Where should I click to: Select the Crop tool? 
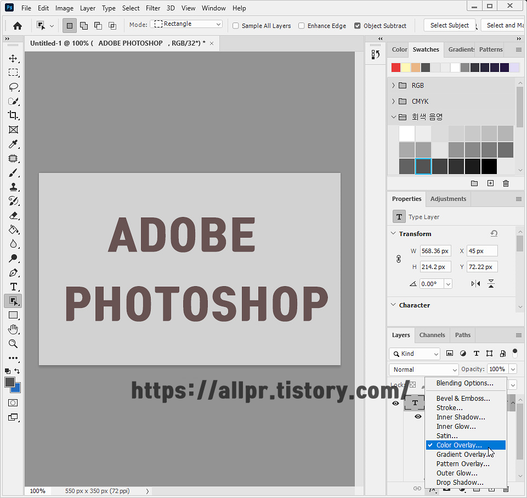(13, 115)
